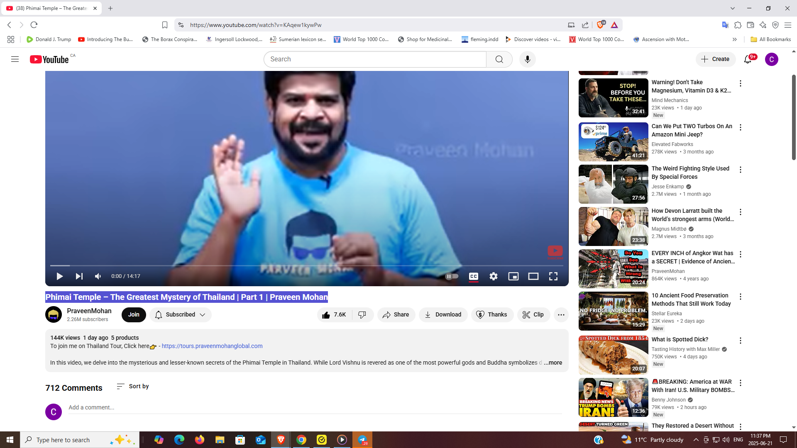The image size is (797, 448).
Task: Reload the page
Action: click(x=34, y=25)
